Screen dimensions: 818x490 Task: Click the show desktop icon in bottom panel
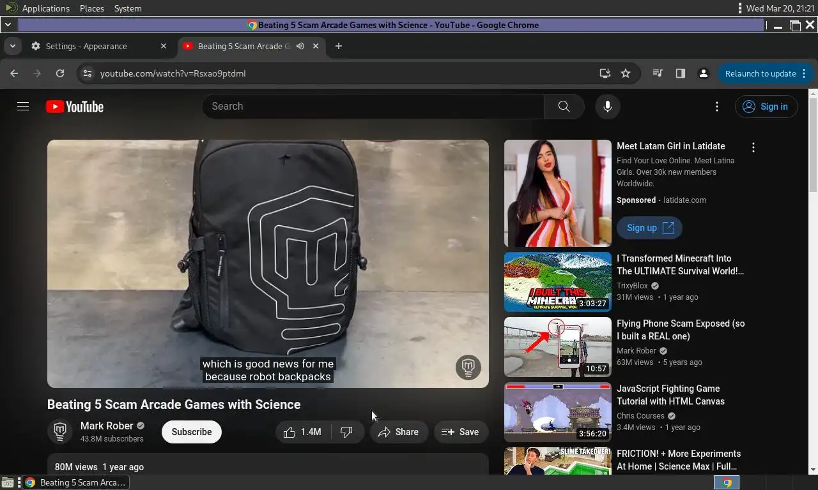point(7,482)
